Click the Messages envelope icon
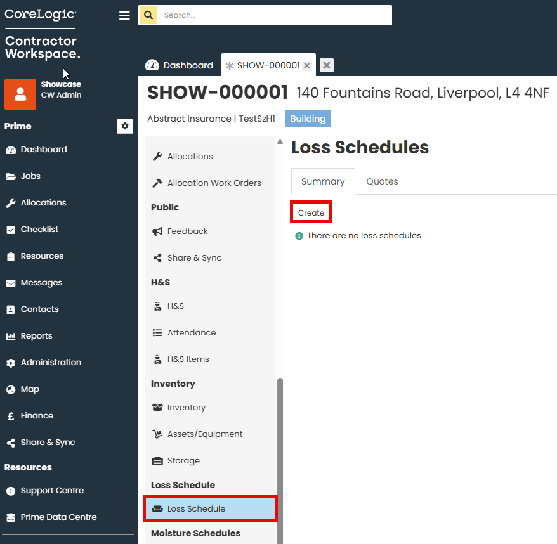Image resolution: width=557 pixels, height=544 pixels. 11,283
